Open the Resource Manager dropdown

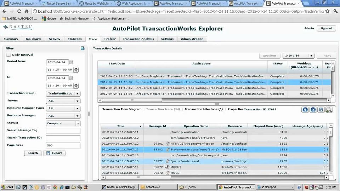[x=63, y=116]
